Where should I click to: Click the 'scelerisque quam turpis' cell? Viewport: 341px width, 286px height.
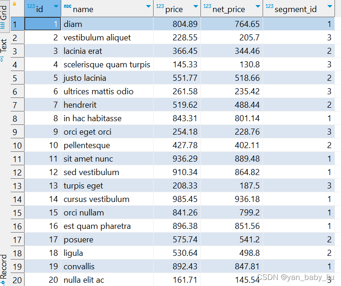click(107, 65)
